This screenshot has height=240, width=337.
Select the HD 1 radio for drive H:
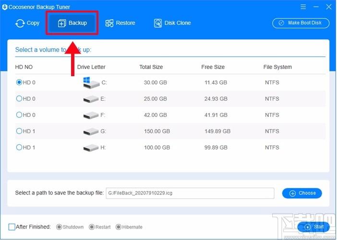point(19,147)
